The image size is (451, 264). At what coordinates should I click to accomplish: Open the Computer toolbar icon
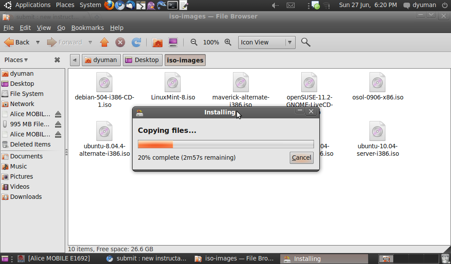point(173,43)
